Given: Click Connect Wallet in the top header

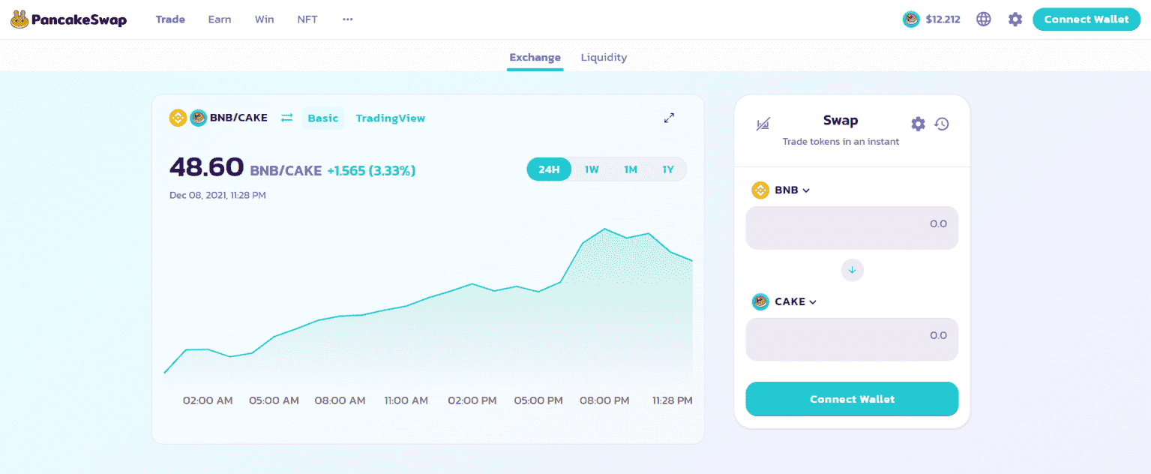Looking at the screenshot, I should click(1087, 19).
